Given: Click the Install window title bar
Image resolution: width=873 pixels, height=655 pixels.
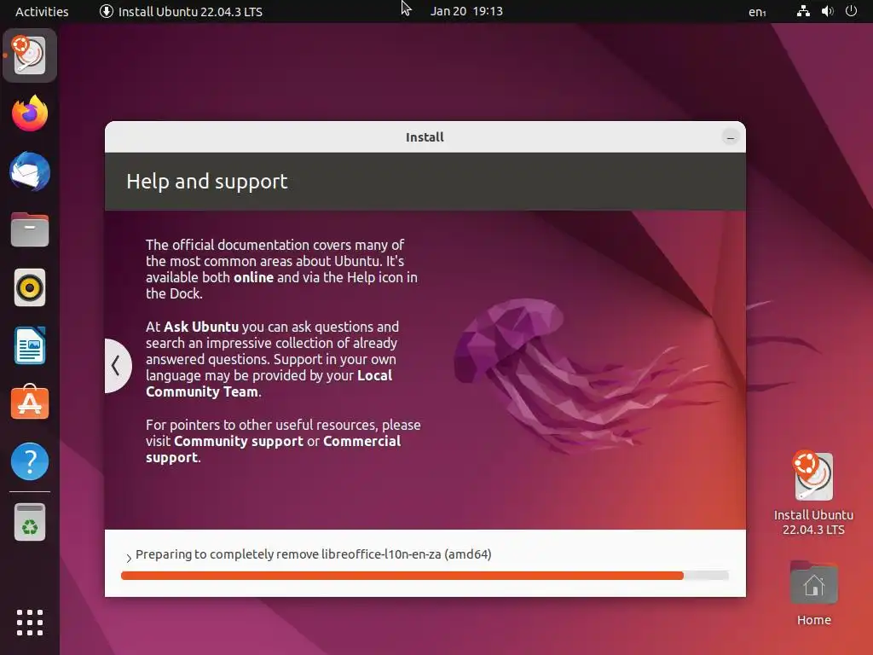Looking at the screenshot, I should (425, 137).
